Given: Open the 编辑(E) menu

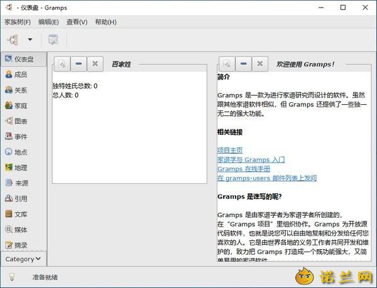Looking at the screenshot, I should point(48,22).
